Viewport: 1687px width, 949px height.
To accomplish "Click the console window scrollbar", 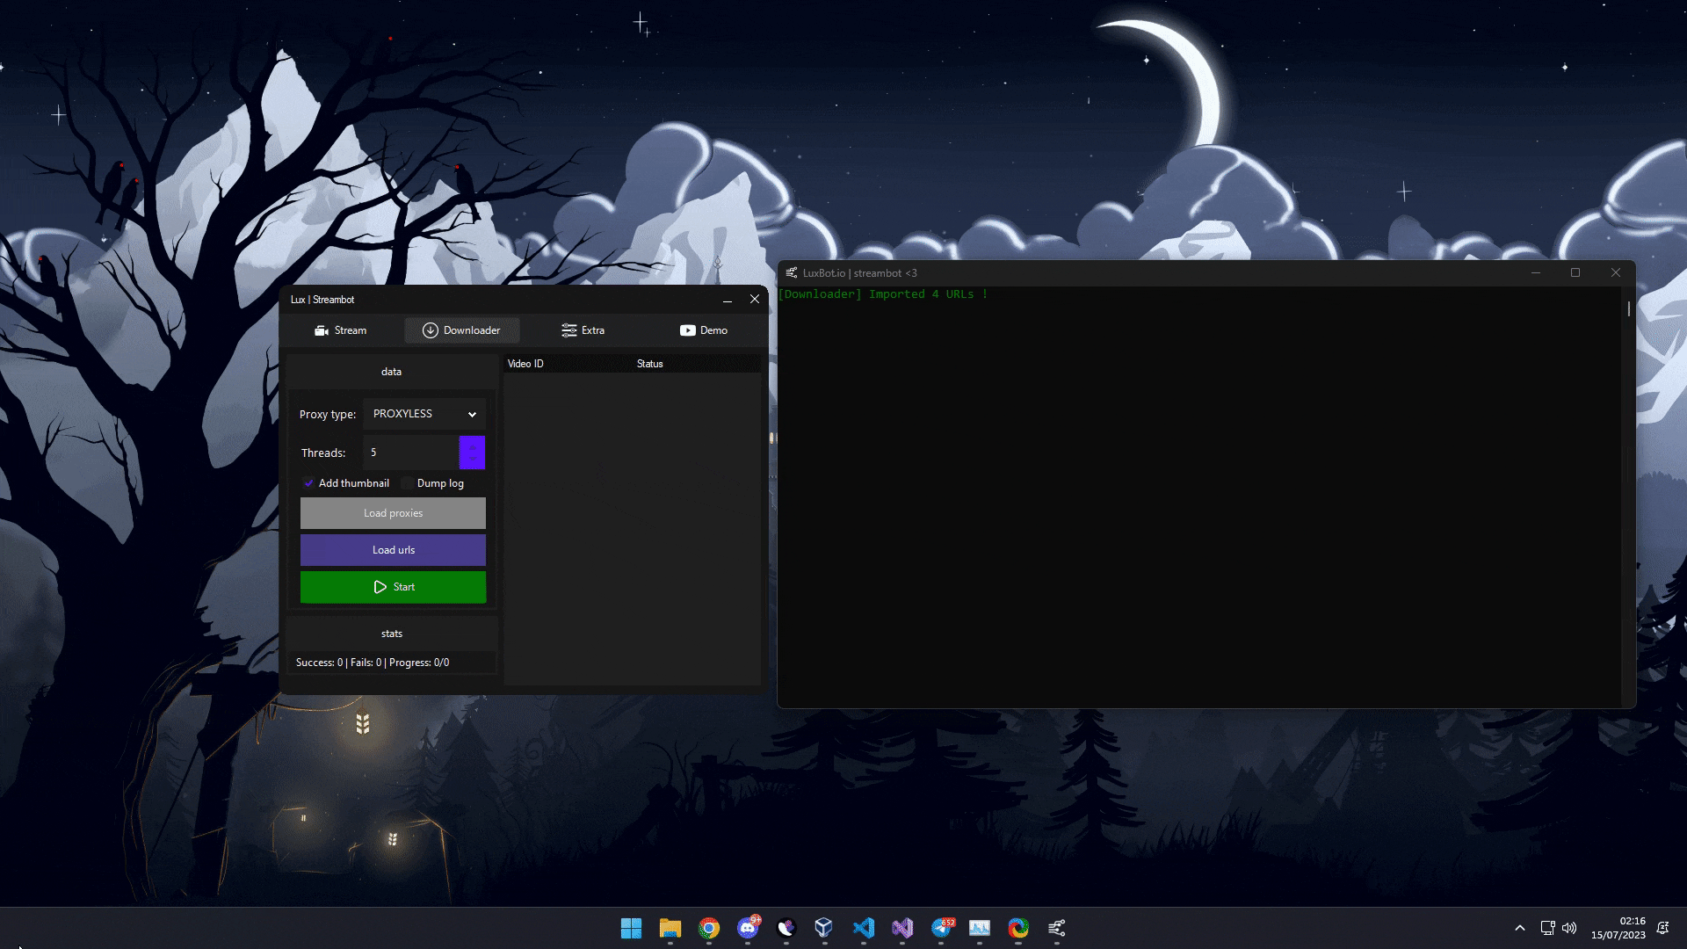I will [x=1628, y=309].
